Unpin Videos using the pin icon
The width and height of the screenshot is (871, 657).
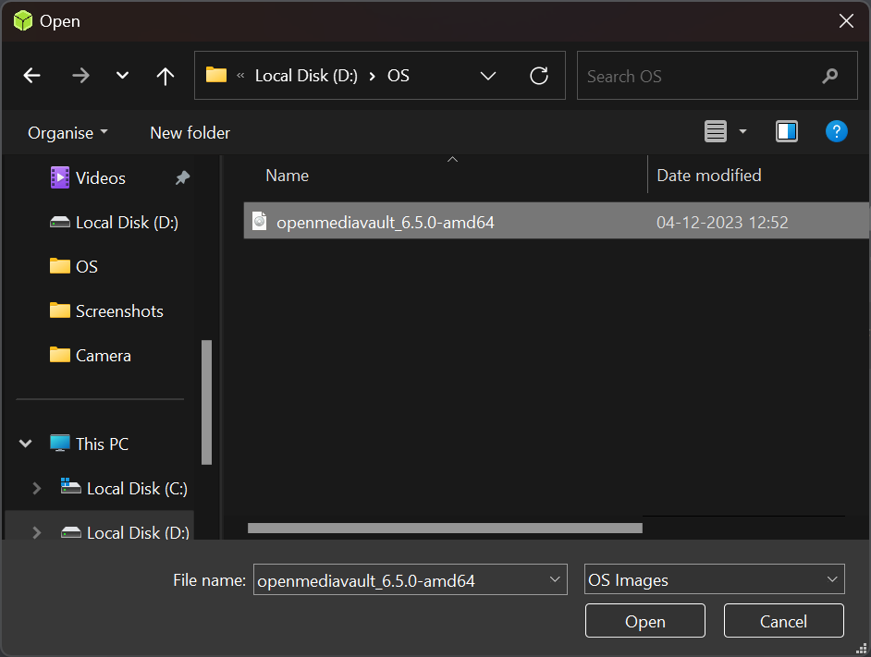coord(183,178)
